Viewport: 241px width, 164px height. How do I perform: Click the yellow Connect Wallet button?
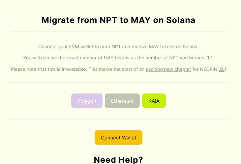click(118, 137)
